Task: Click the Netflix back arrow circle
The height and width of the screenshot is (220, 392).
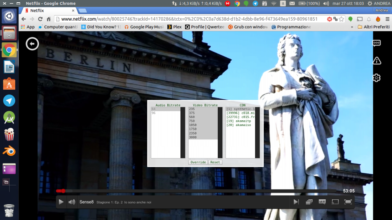Action: coord(32,44)
